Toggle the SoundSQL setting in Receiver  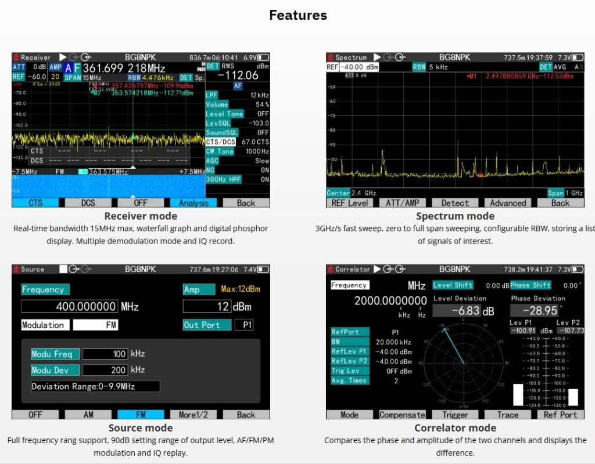(x=238, y=133)
